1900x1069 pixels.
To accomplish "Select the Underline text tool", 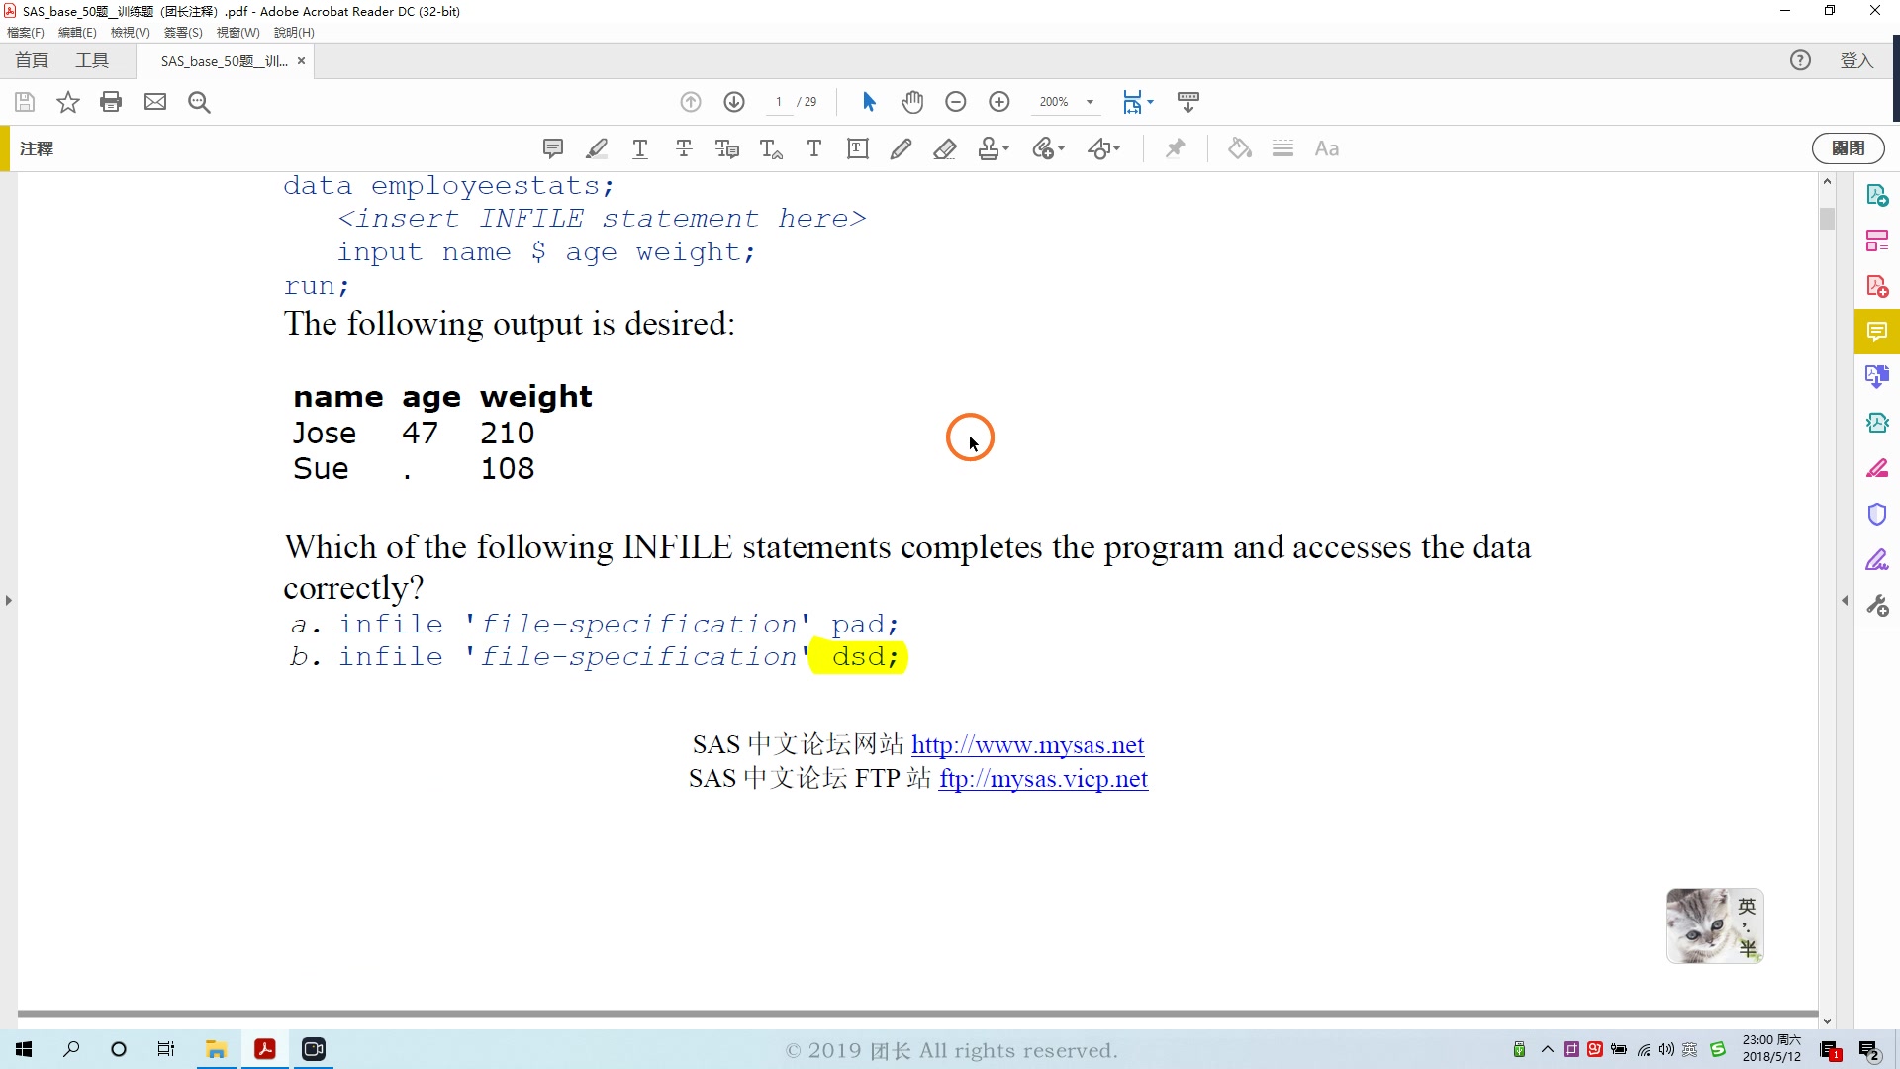I will [x=640, y=148].
